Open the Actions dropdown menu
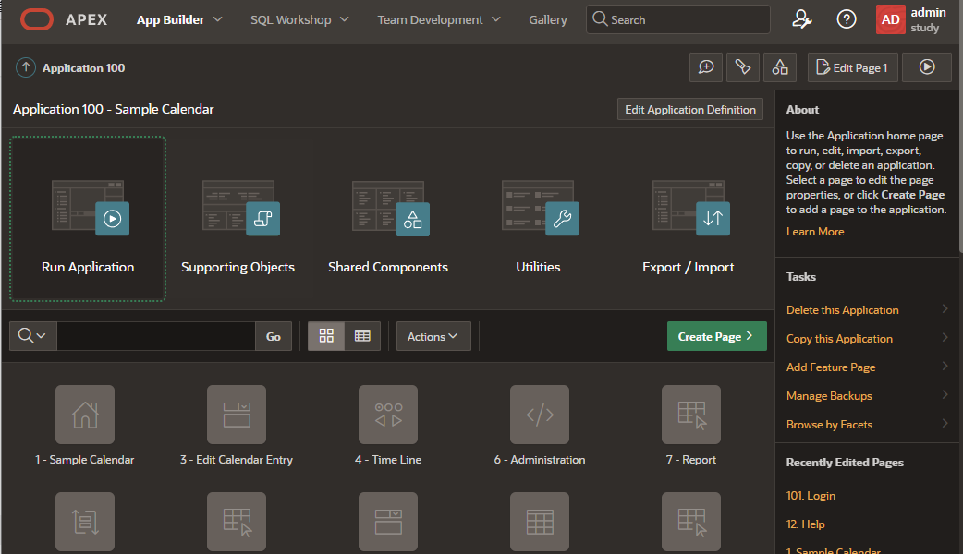This screenshot has width=963, height=554. tap(433, 336)
